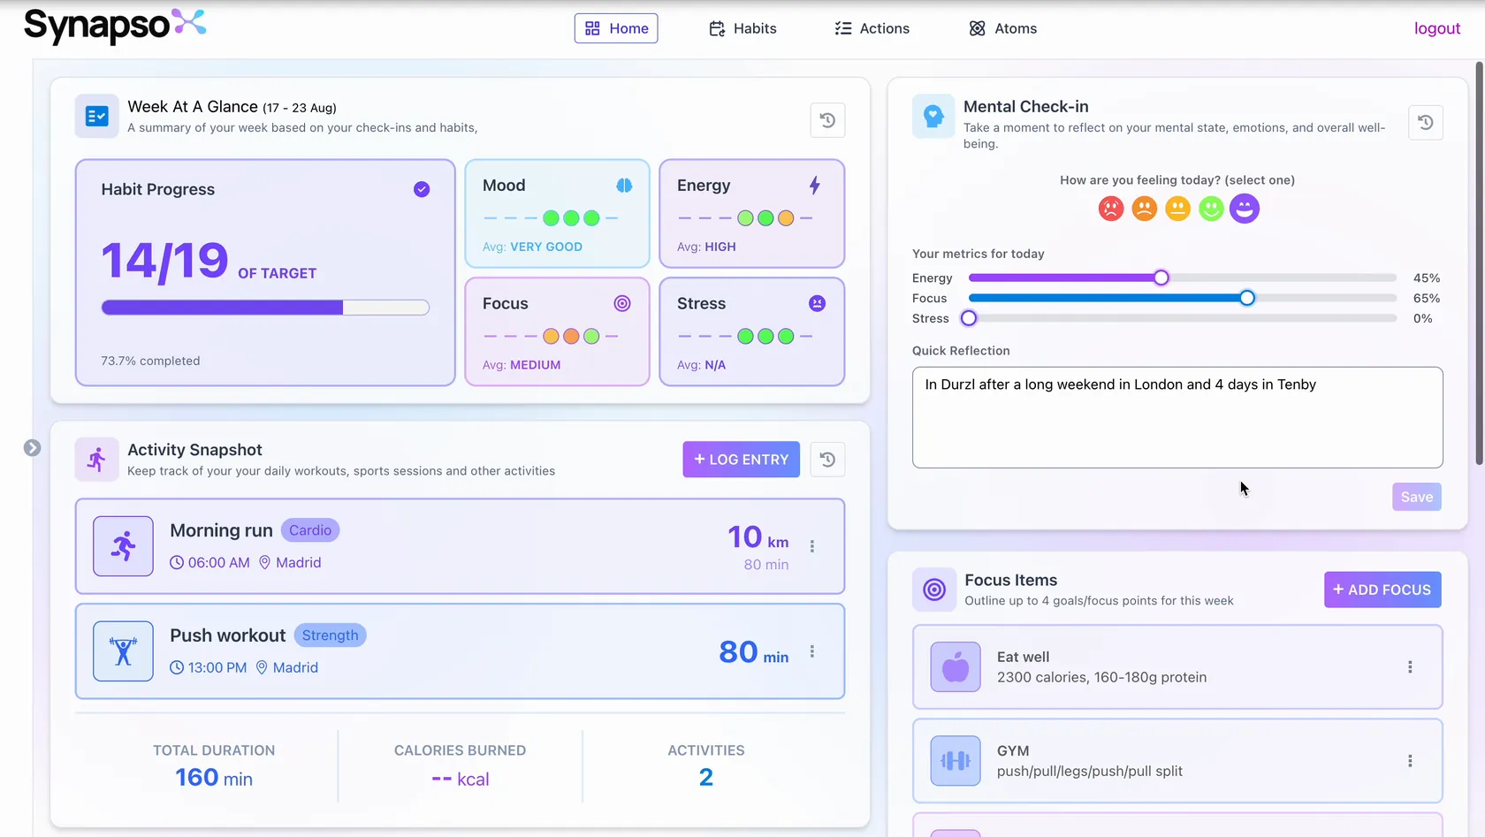
Task: Click the LOG ENTRY button
Action: click(x=741, y=460)
